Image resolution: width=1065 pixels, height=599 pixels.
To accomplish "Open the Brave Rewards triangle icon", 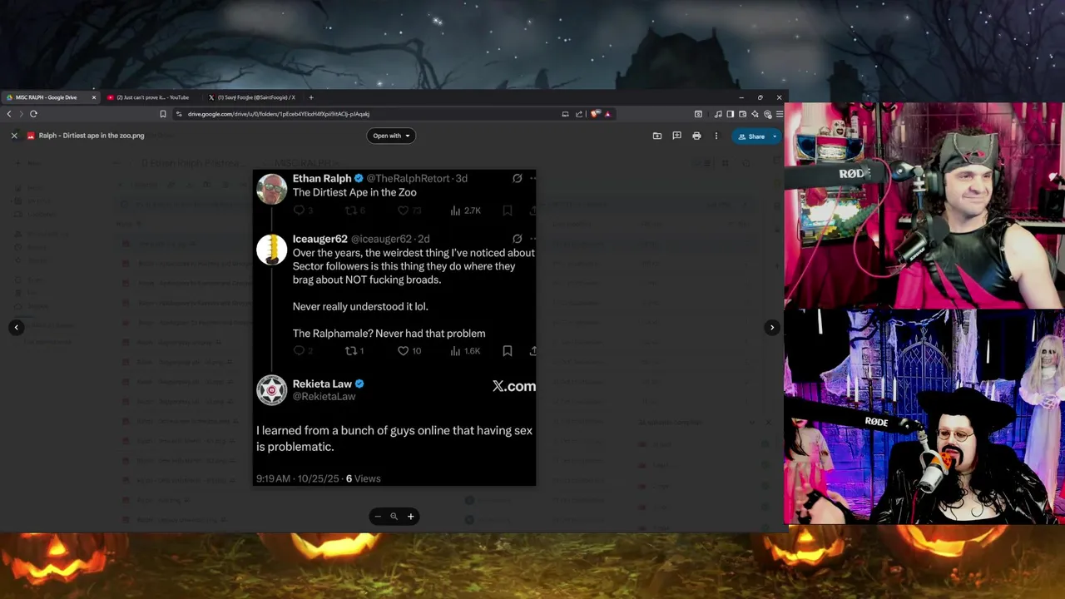I will coord(607,114).
